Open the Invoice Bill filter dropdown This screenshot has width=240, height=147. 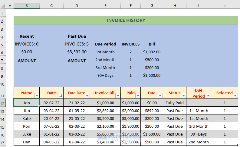click(118, 96)
